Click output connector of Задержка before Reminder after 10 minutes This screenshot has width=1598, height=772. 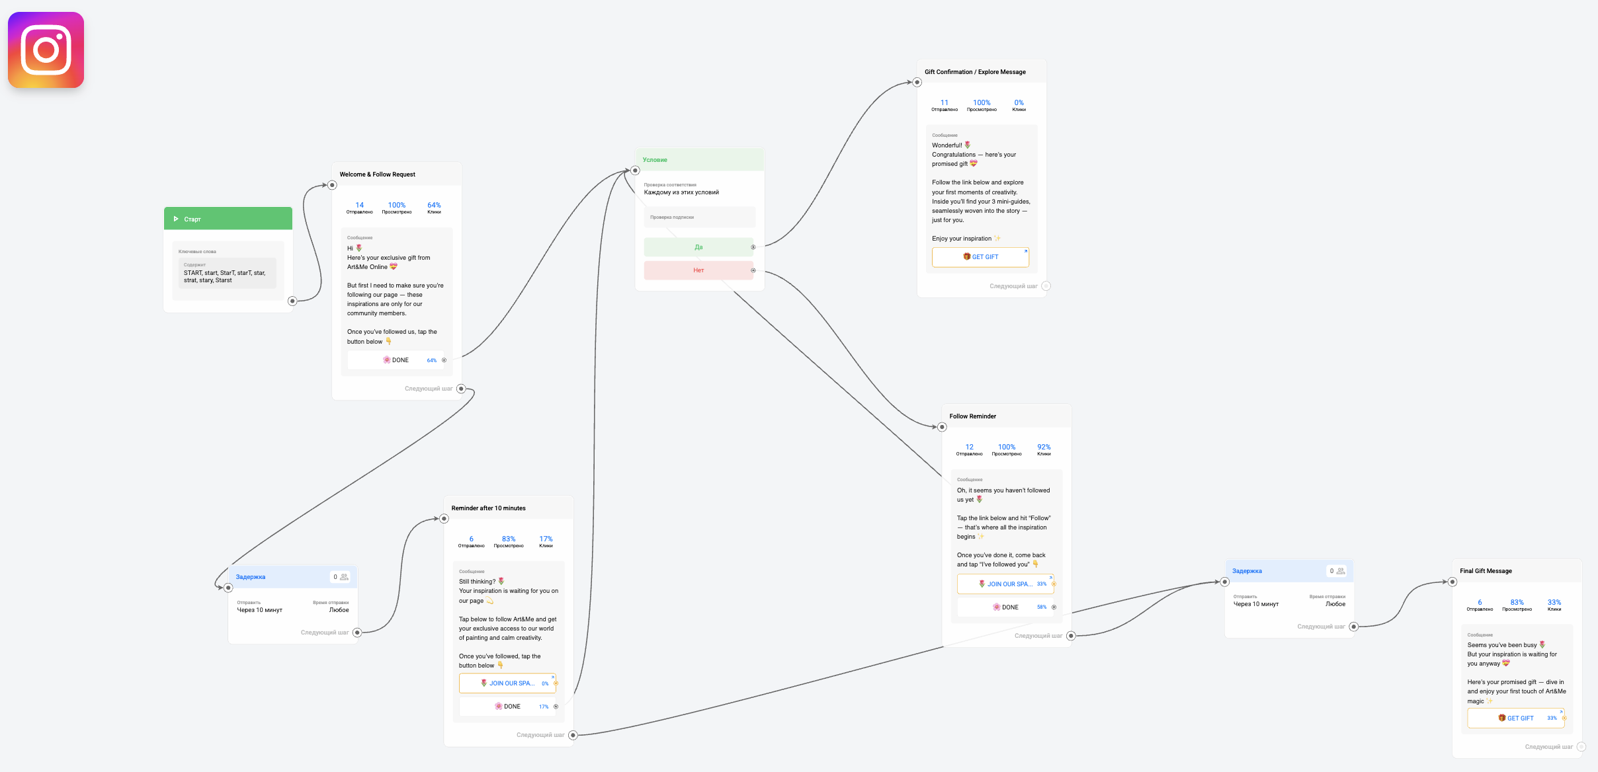(357, 633)
